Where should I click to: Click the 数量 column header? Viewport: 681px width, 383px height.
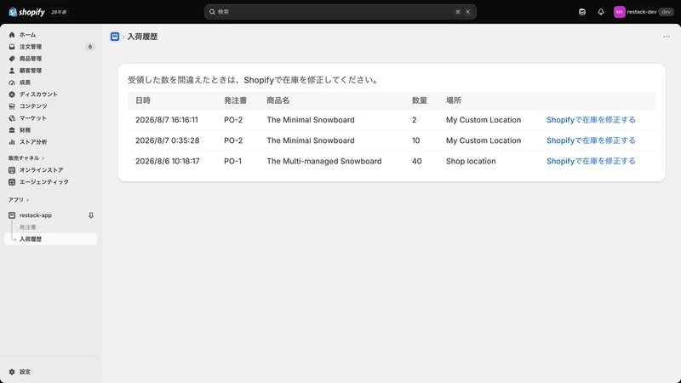coord(420,100)
